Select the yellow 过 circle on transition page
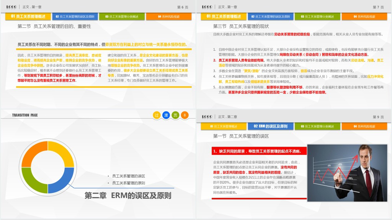The image size is (392, 220). 157,115
